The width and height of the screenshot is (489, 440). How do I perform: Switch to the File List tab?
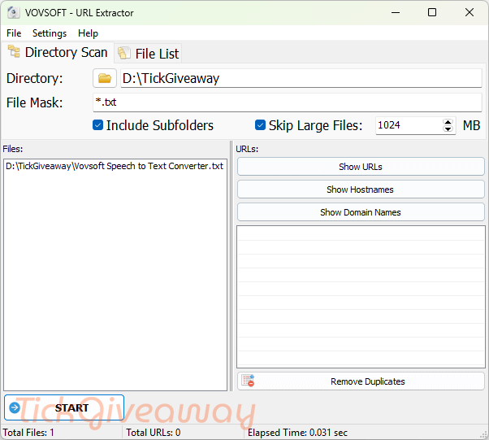coord(149,54)
